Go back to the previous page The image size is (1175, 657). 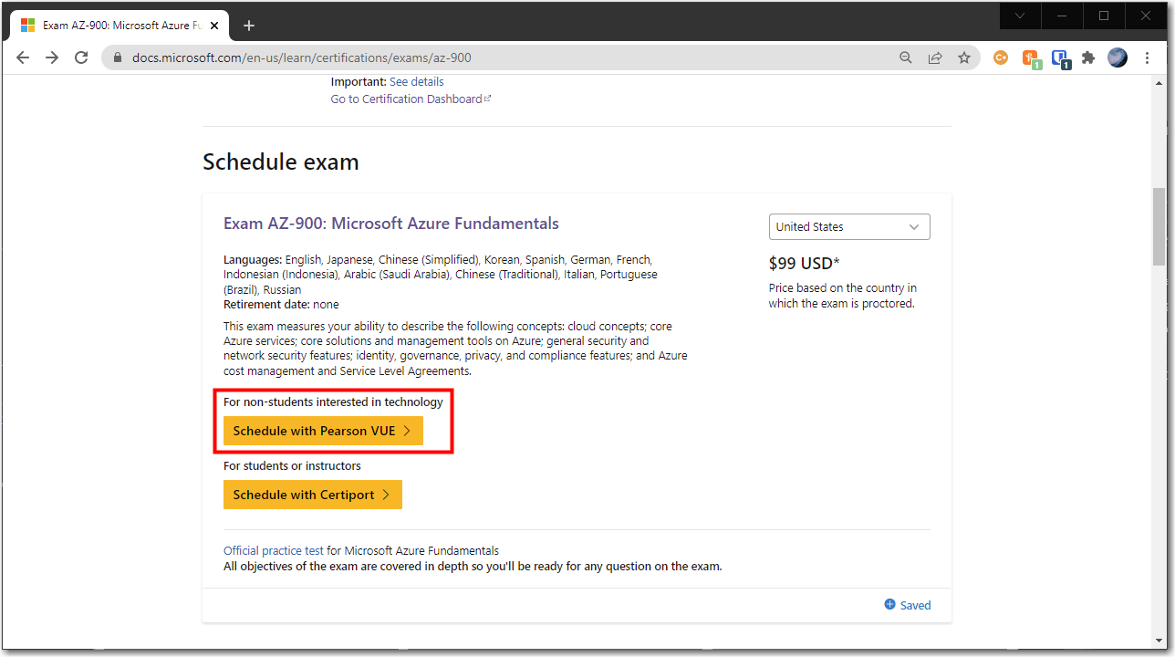click(23, 57)
